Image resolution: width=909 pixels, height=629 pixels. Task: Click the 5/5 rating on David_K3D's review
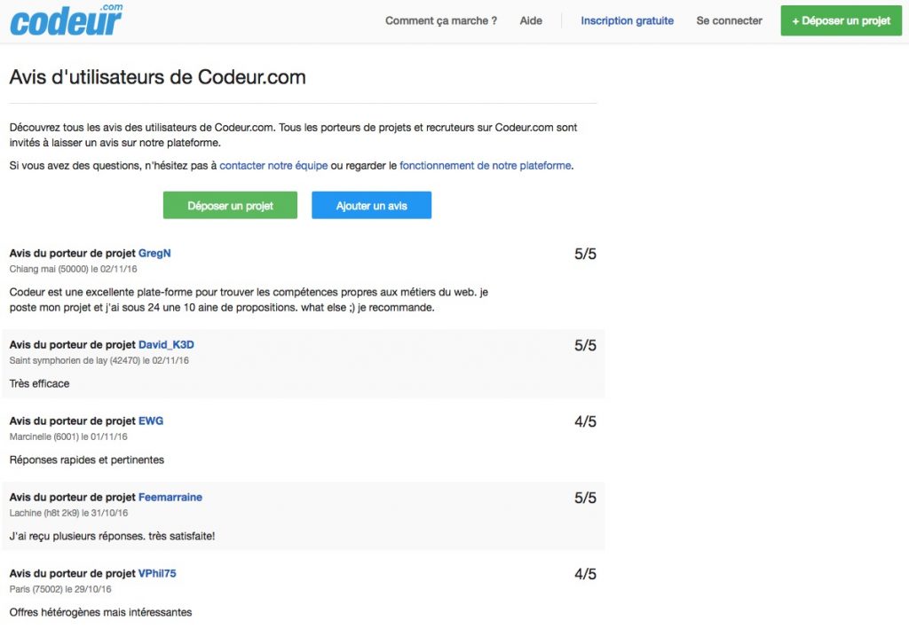pos(585,346)
